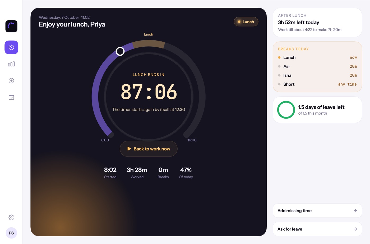Open the calendar icon in sidebar
Viewport: 370px width, 244px height.
[x=11, y=97]
